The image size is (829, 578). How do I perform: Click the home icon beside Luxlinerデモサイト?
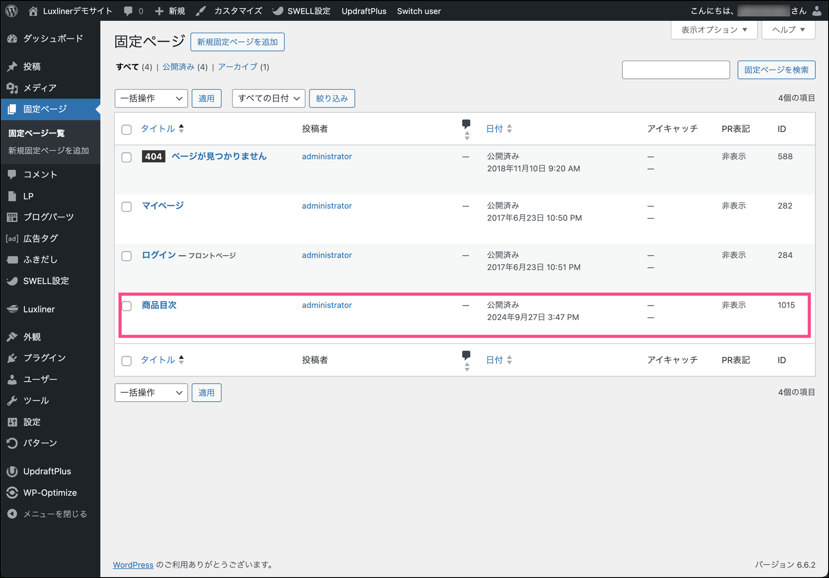(x=33, y=11)
